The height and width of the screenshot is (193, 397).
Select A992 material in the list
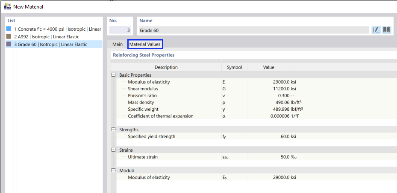46,37
